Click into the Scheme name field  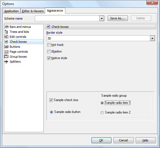(x=67, y=18)
